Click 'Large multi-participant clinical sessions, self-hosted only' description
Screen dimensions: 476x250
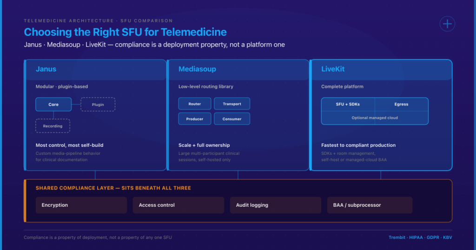(x=209, y=157)
